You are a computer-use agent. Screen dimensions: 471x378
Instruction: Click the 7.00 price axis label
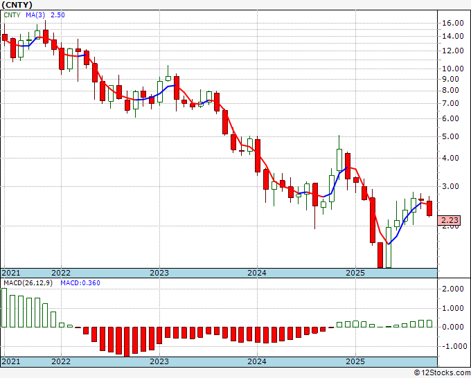[451, 104]
